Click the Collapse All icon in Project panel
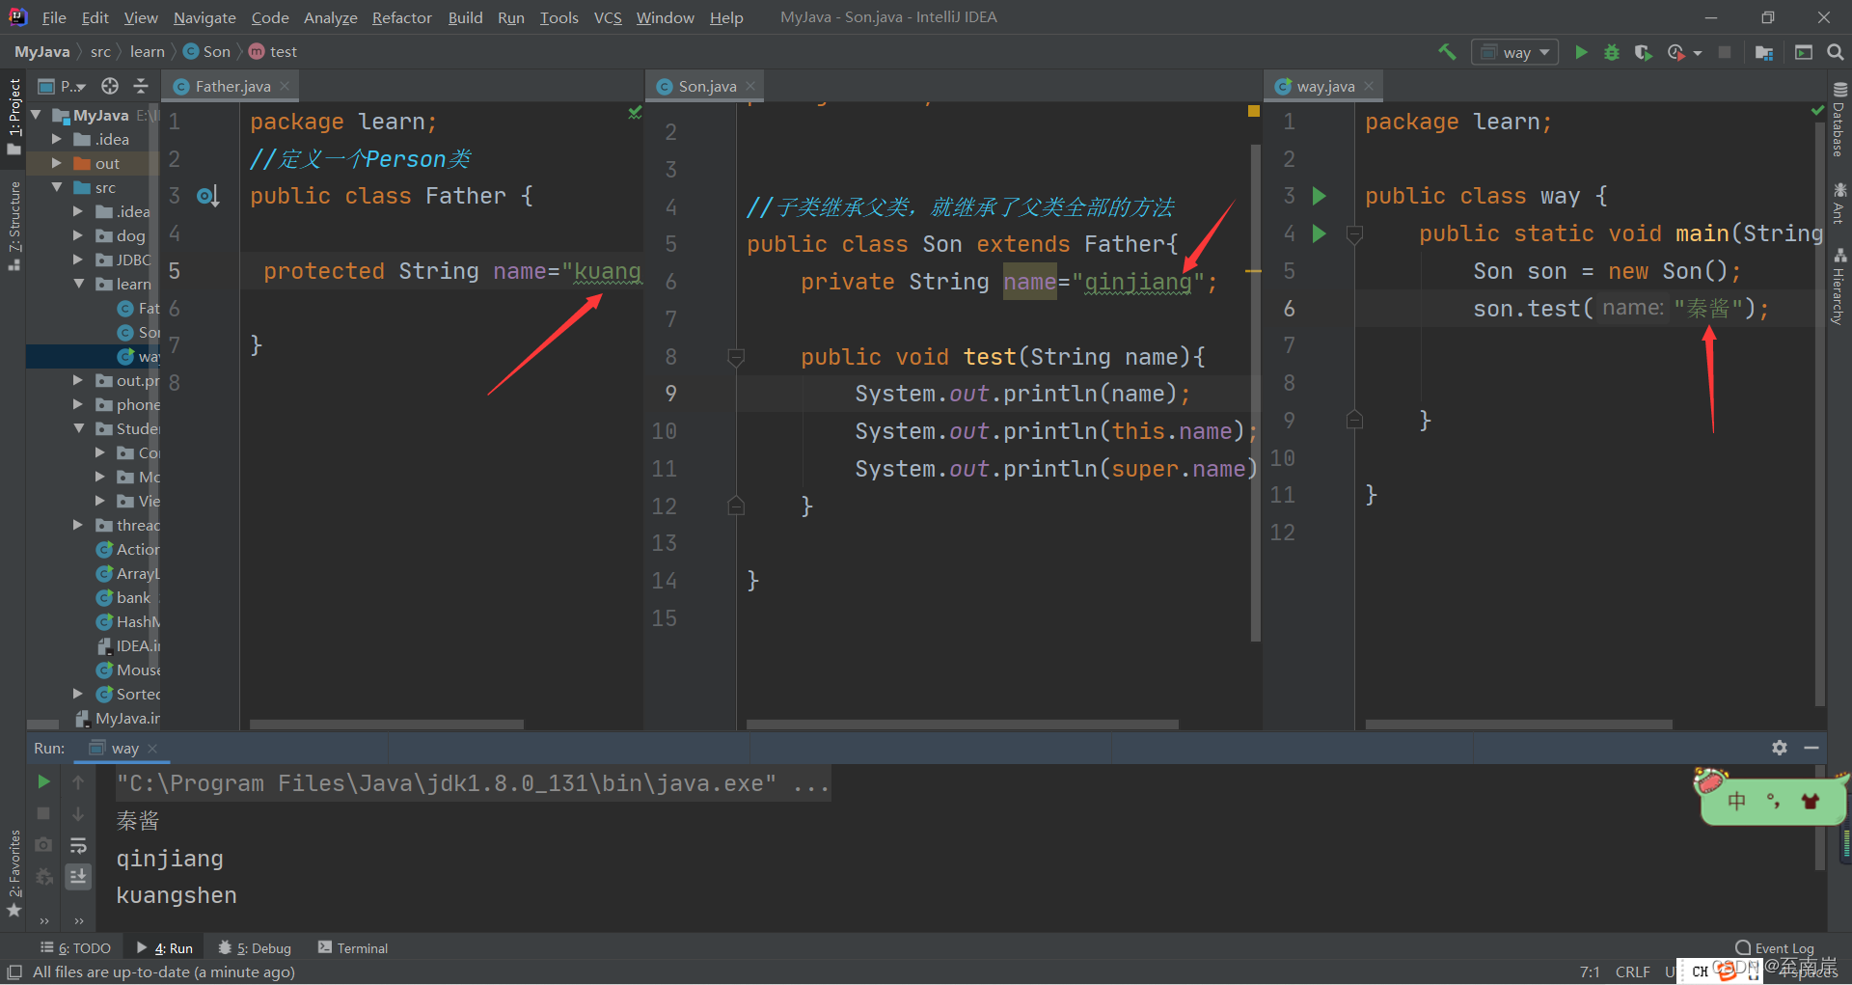The image size is (1852, 985). 141,86
